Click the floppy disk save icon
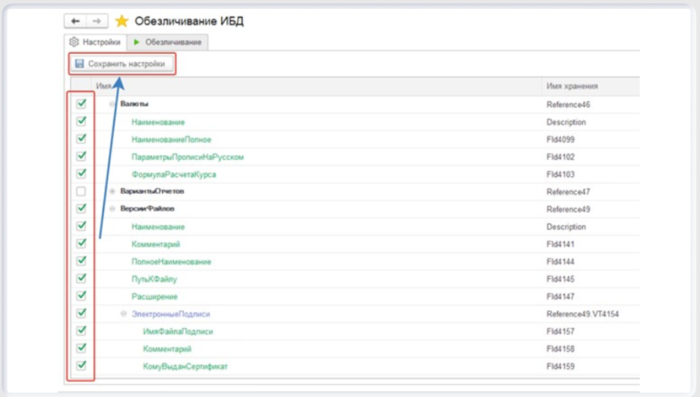This screenshot has height=397, width=700. [79, 64]
